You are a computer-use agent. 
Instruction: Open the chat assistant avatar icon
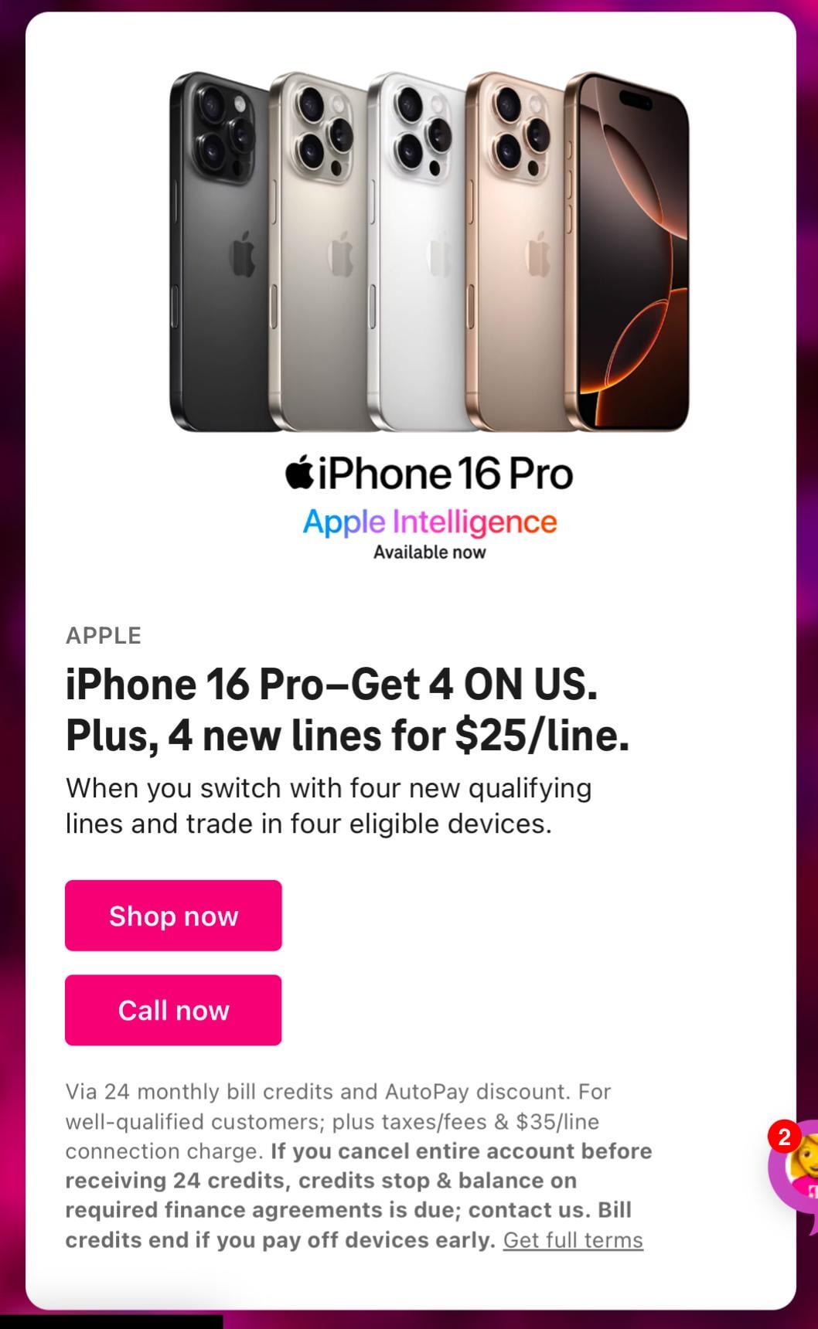pos(796,1167)
